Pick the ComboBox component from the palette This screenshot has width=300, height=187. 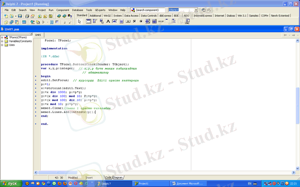154,21
